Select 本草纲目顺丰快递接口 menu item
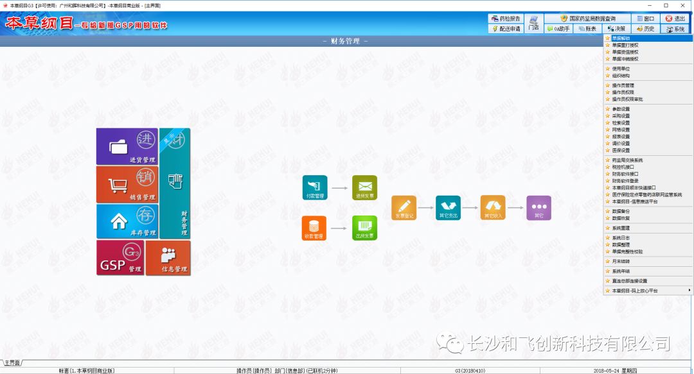The height and width of the screenshot is (374, 694). click(x=648, y=187)
